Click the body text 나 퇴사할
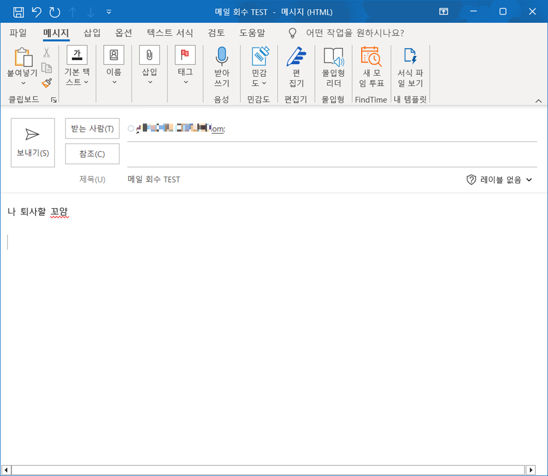548x476 pixels. [x=27, y=212]
